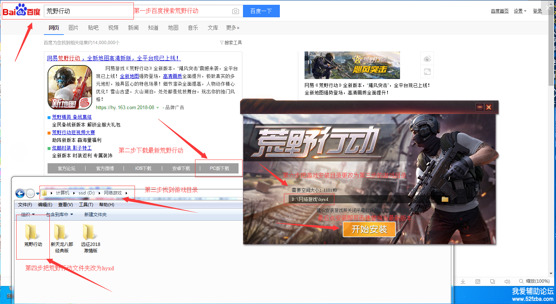Viewport: 556px width, 304px height.
Task: Click the 官方微博 button
Action: tap(105, 168)
